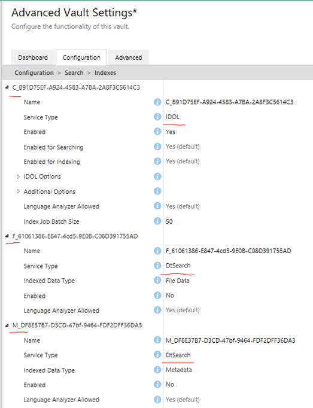Switch to the Configuration tab
This screenshot has width=313, height=408.
(81, 57)
